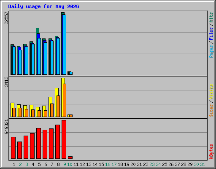The image size is (216, 169).
Task: Click day label 25 on the x-axis
Action: 165,164
